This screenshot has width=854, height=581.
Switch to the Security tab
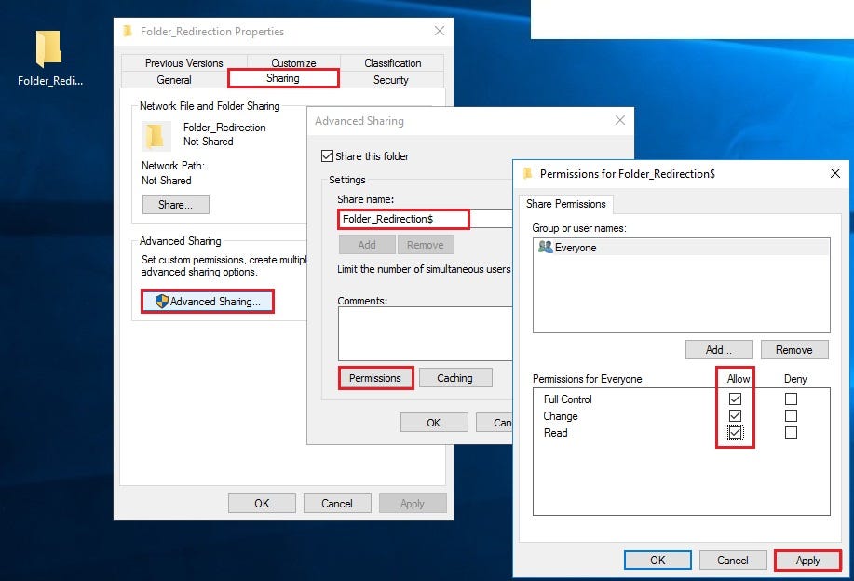click(390, 79)
